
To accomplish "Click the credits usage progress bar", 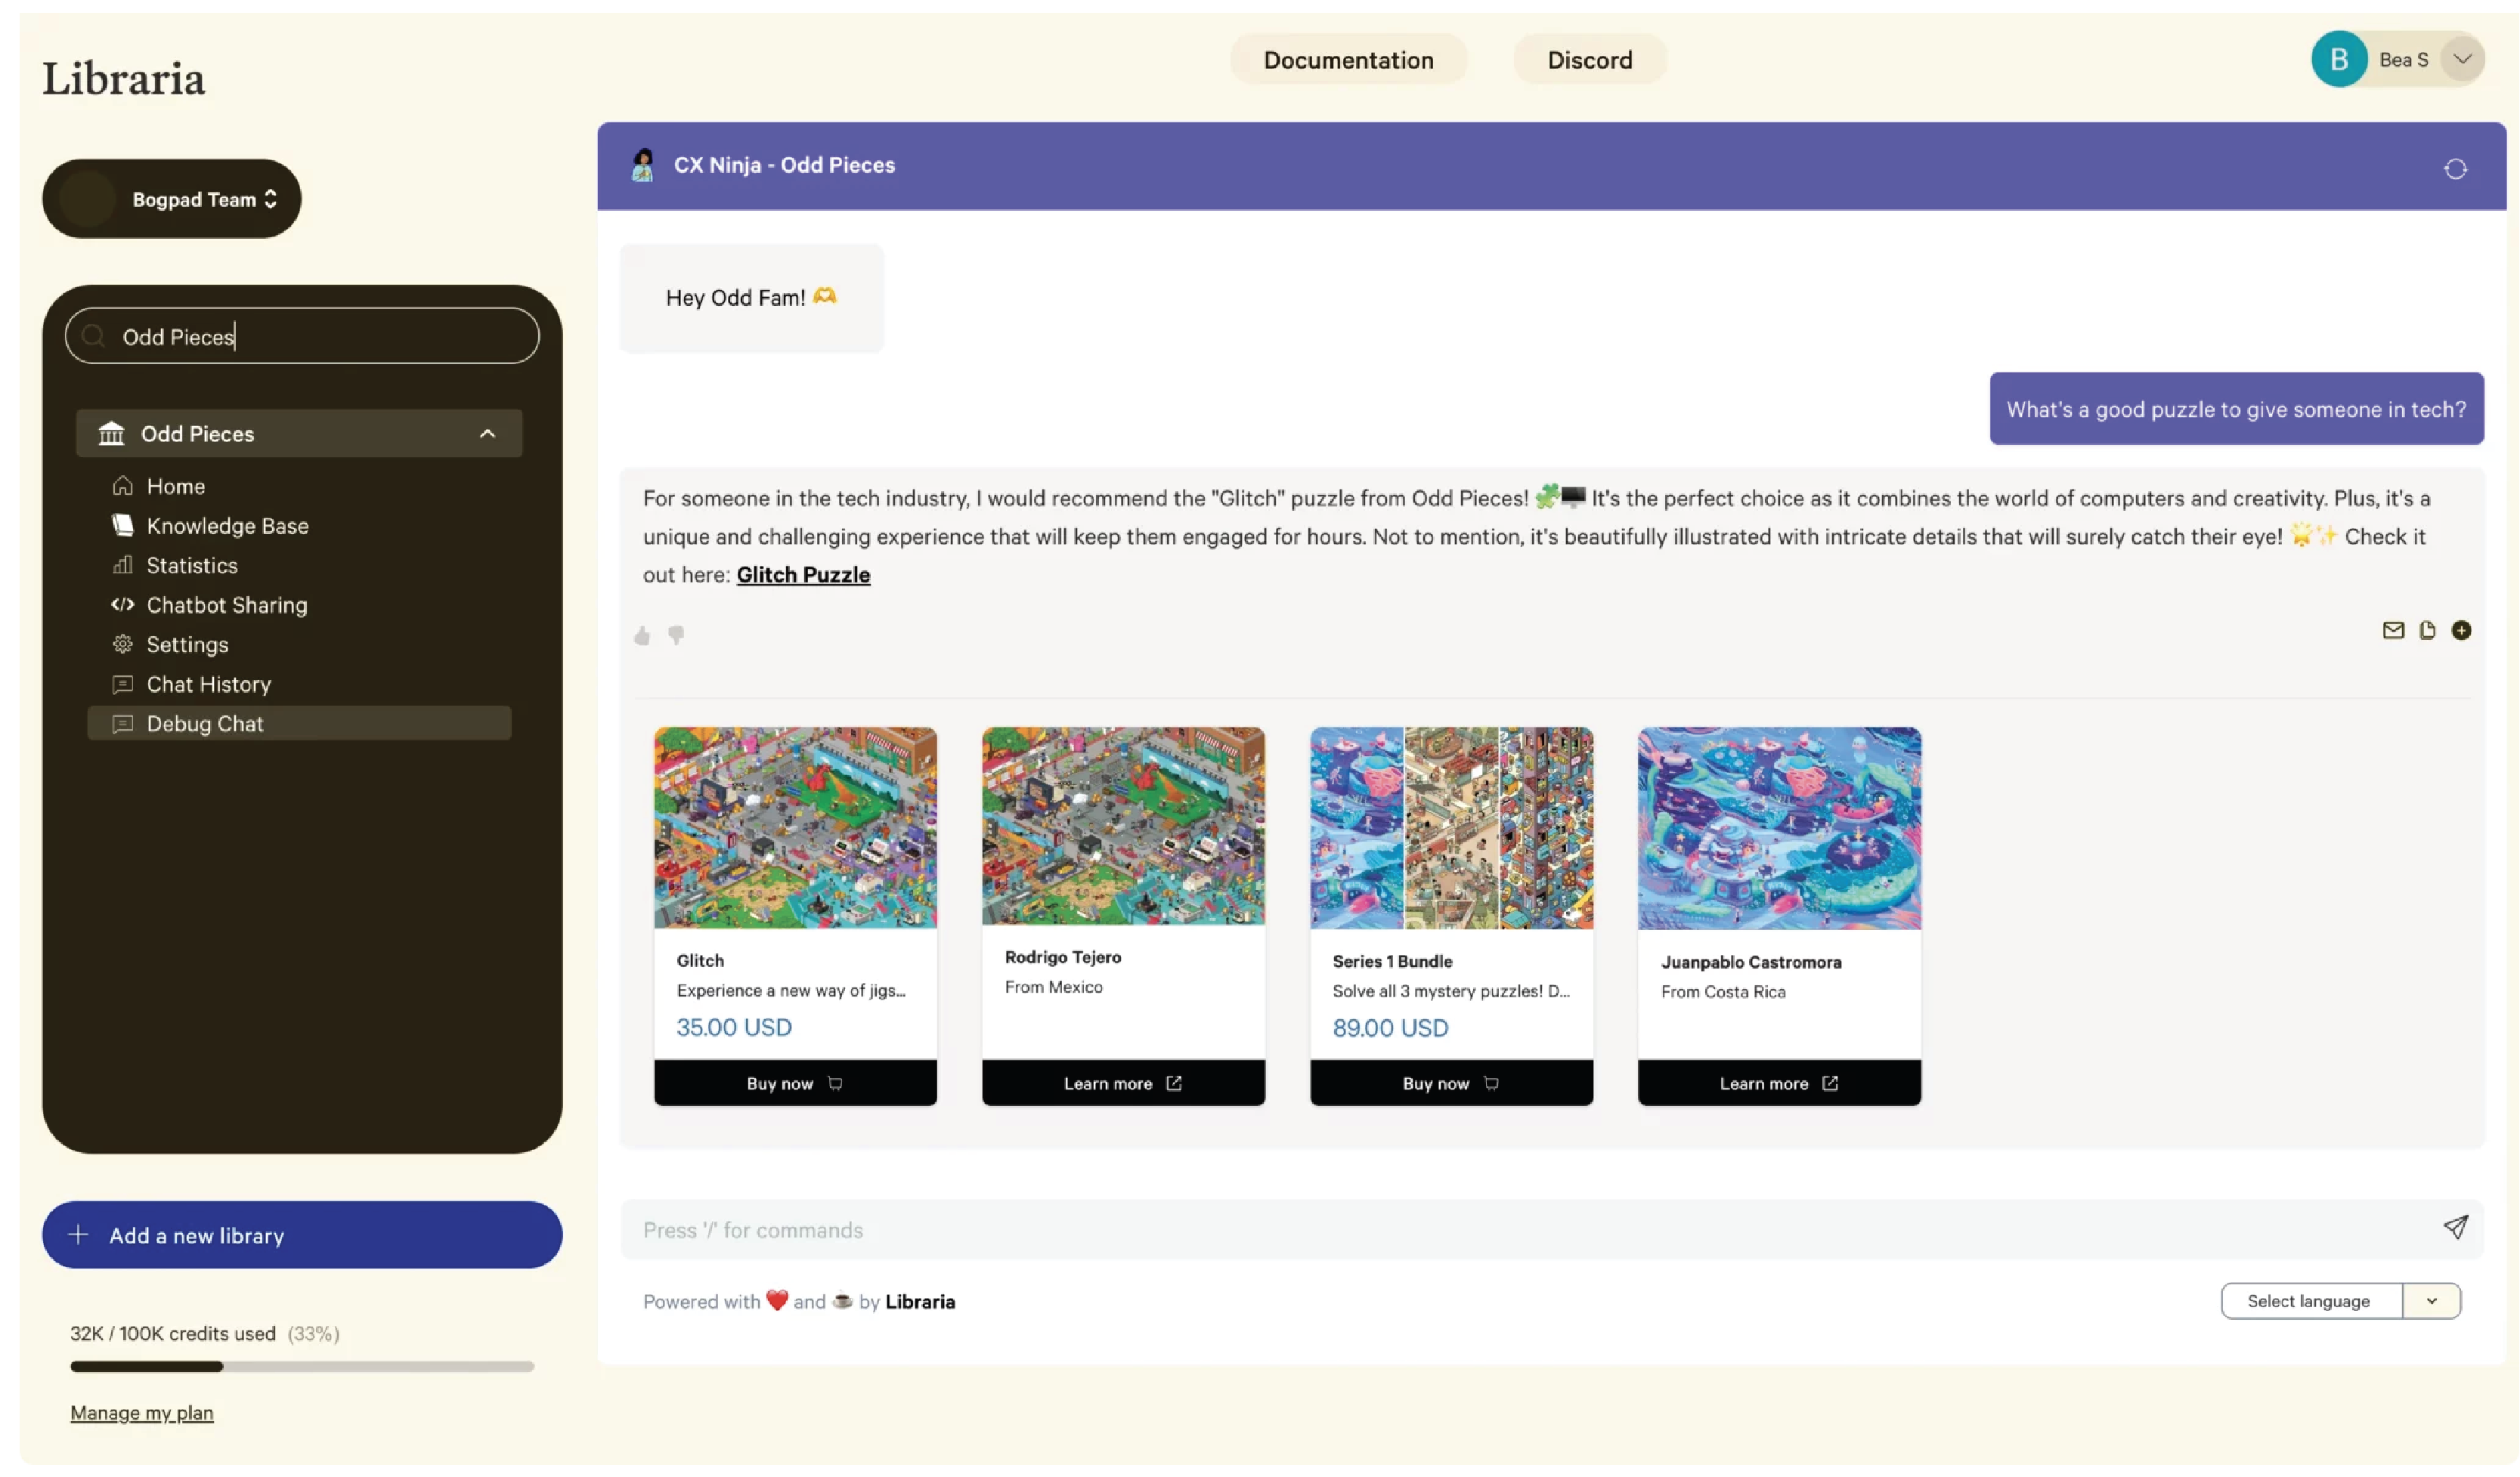I will 300,1366.
